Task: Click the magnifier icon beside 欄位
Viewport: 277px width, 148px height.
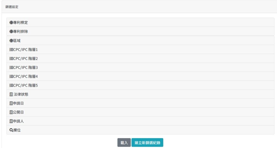Action: [x=11, y=130]
